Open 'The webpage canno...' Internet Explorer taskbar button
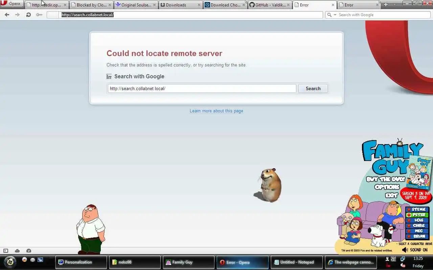This screenshot has height=270, width=433. pyautogui.click(x=350, y=262)
